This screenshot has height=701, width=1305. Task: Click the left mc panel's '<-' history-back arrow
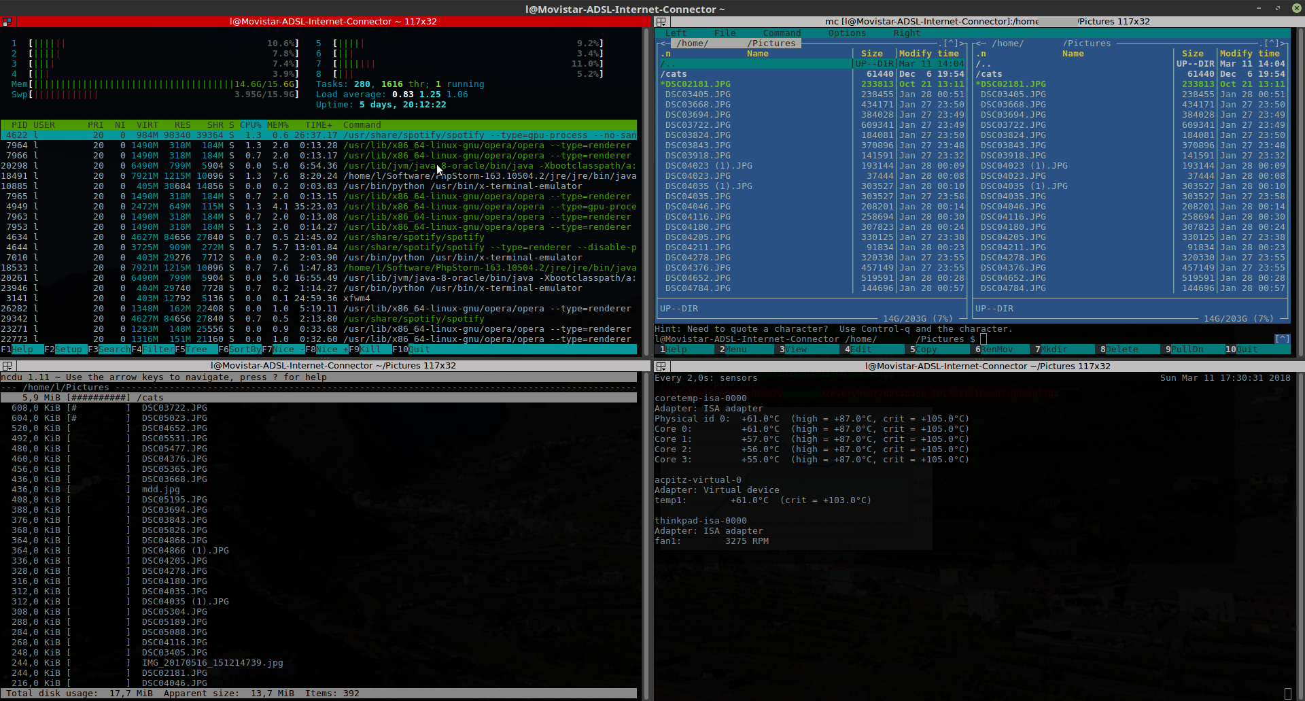tap(665, 44)
